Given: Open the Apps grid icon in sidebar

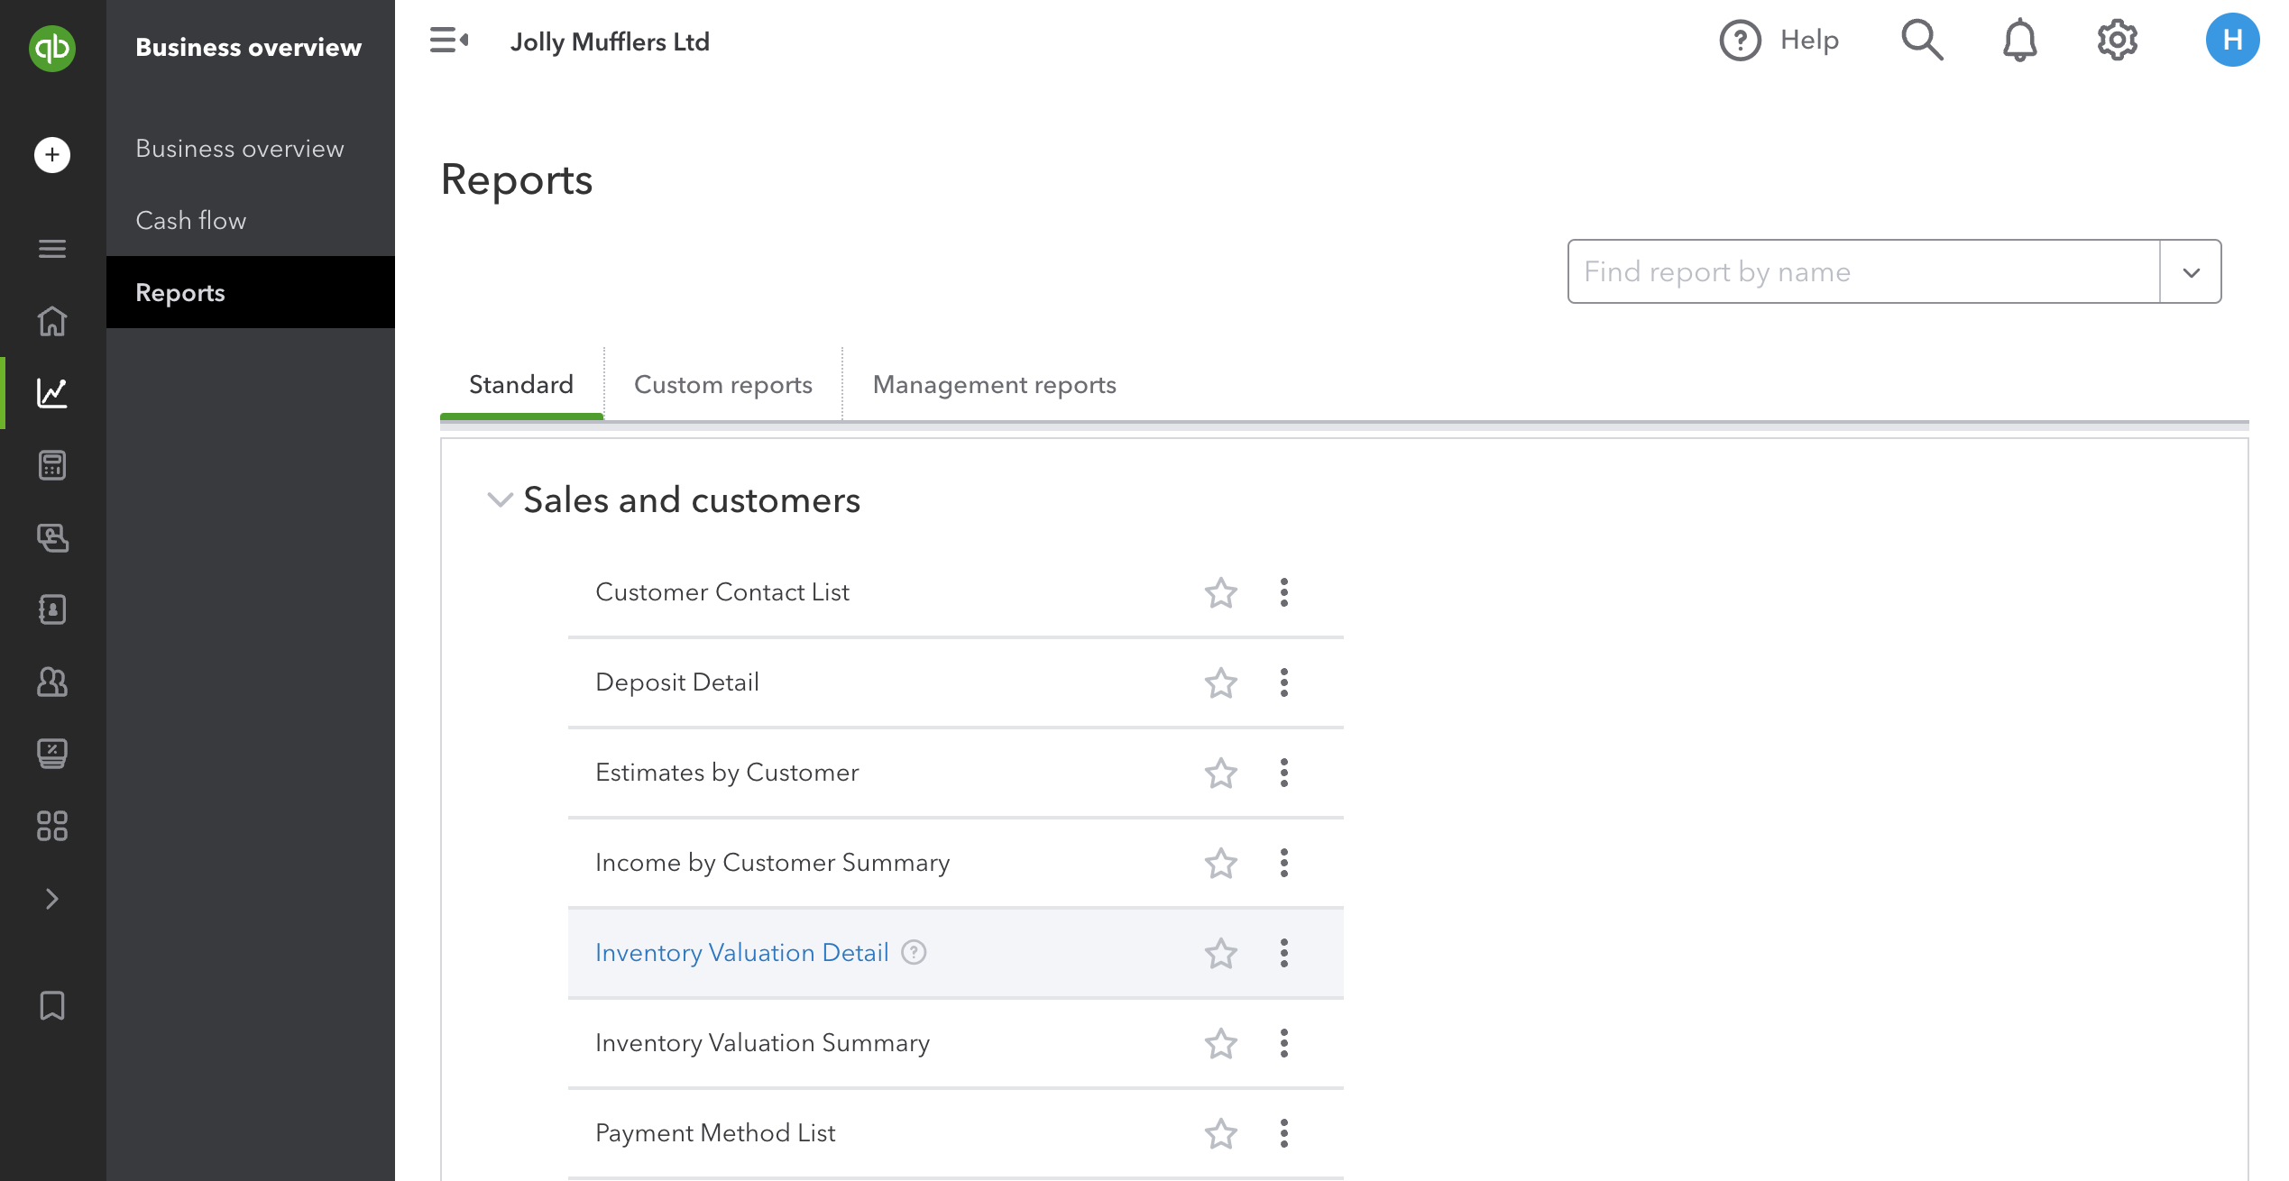Looking at the screenshot, I should 51,825.
